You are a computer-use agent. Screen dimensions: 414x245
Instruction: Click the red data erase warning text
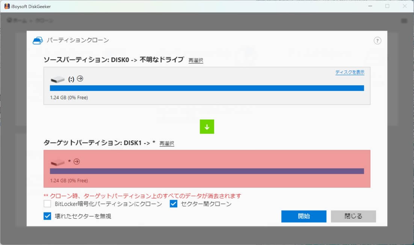(142, 196)
